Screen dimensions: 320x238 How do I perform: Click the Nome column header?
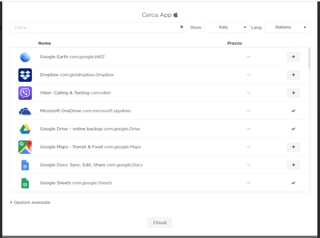click(x=45, y=43)
